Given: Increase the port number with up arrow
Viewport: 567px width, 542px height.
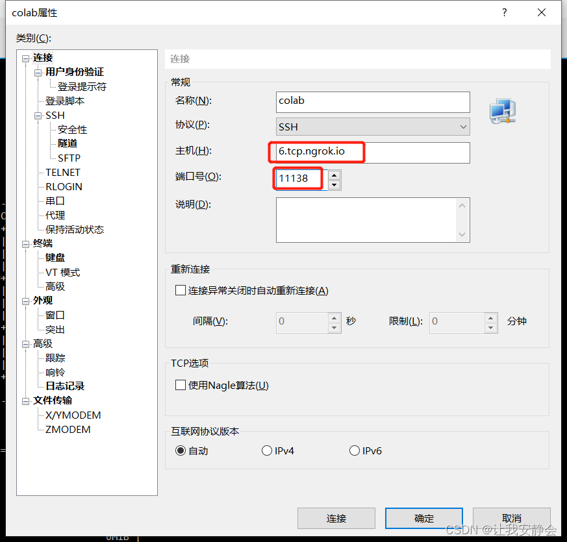Looking at the screenshot, I should tap(334, 175).
